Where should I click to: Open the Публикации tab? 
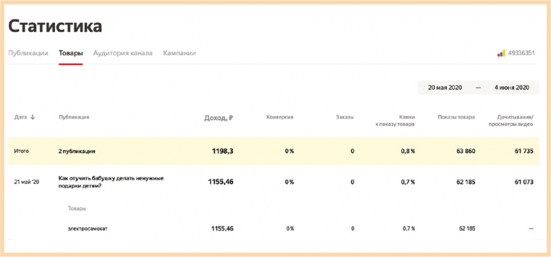click(28, 53)
